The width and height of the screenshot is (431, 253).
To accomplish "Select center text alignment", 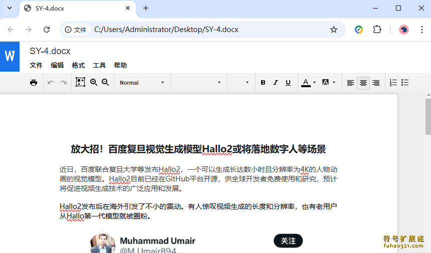I will (363, 83).
